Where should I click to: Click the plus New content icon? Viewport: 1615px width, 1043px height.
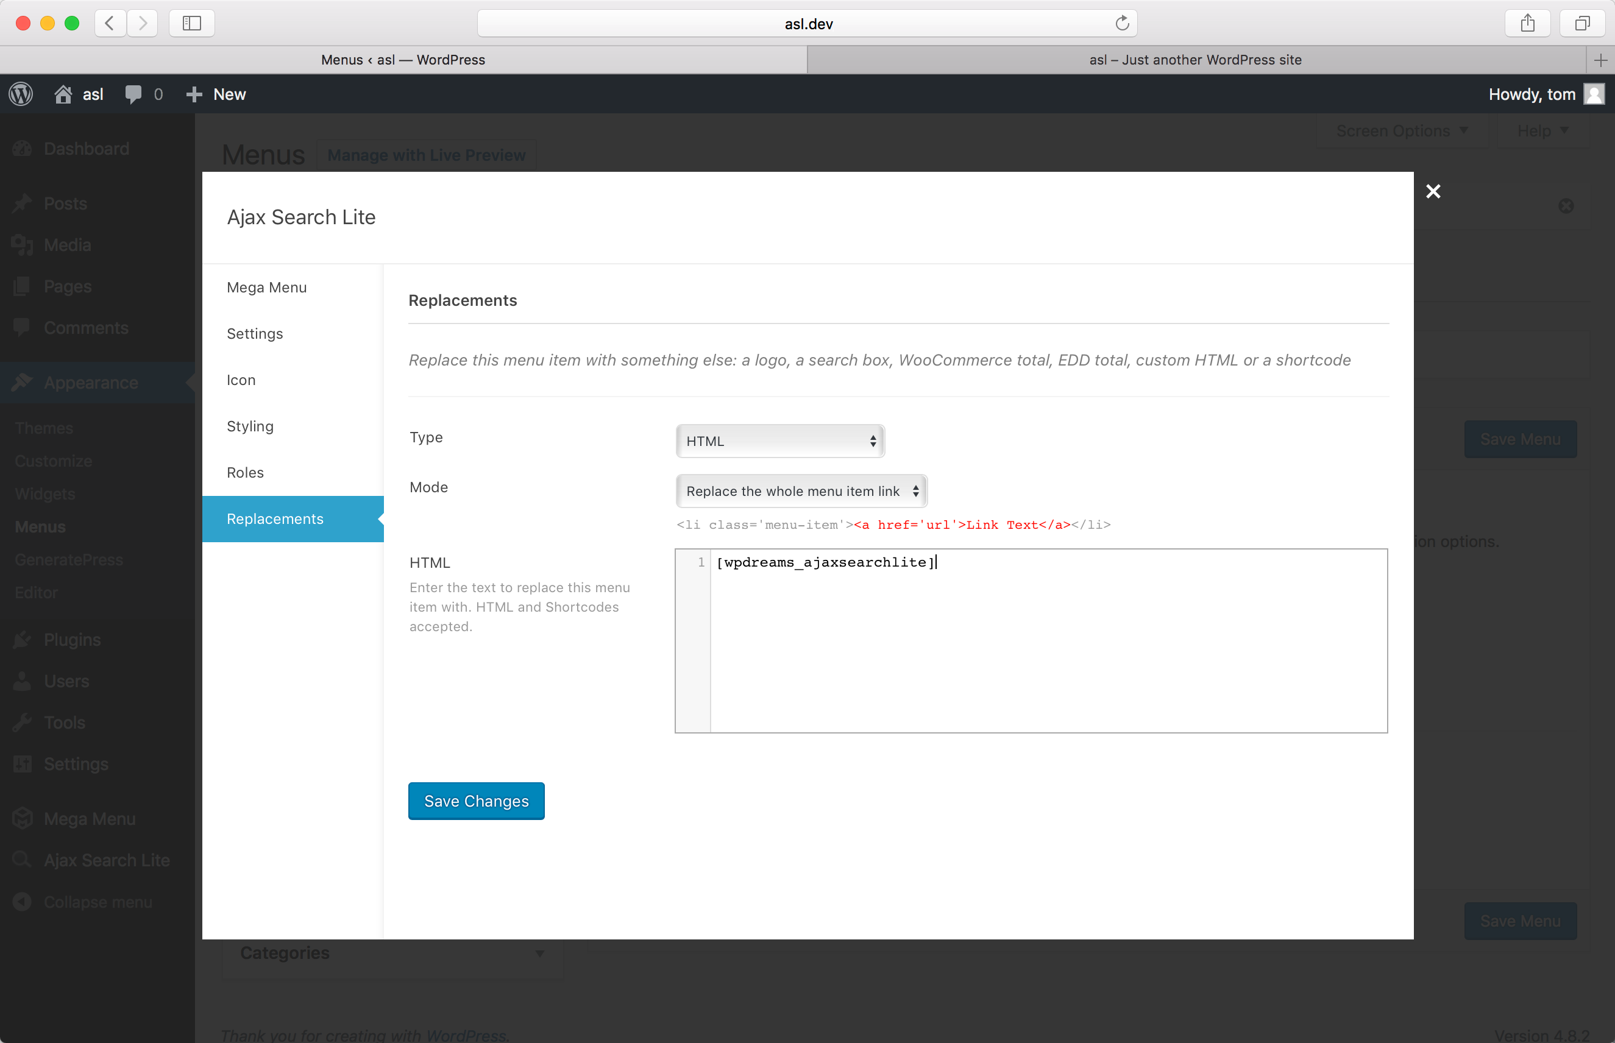pos(194,94)
